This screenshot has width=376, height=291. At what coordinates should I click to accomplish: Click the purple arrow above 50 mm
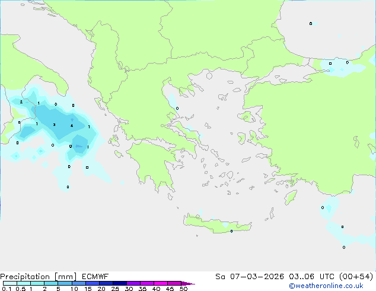click(x=188, y=284)
